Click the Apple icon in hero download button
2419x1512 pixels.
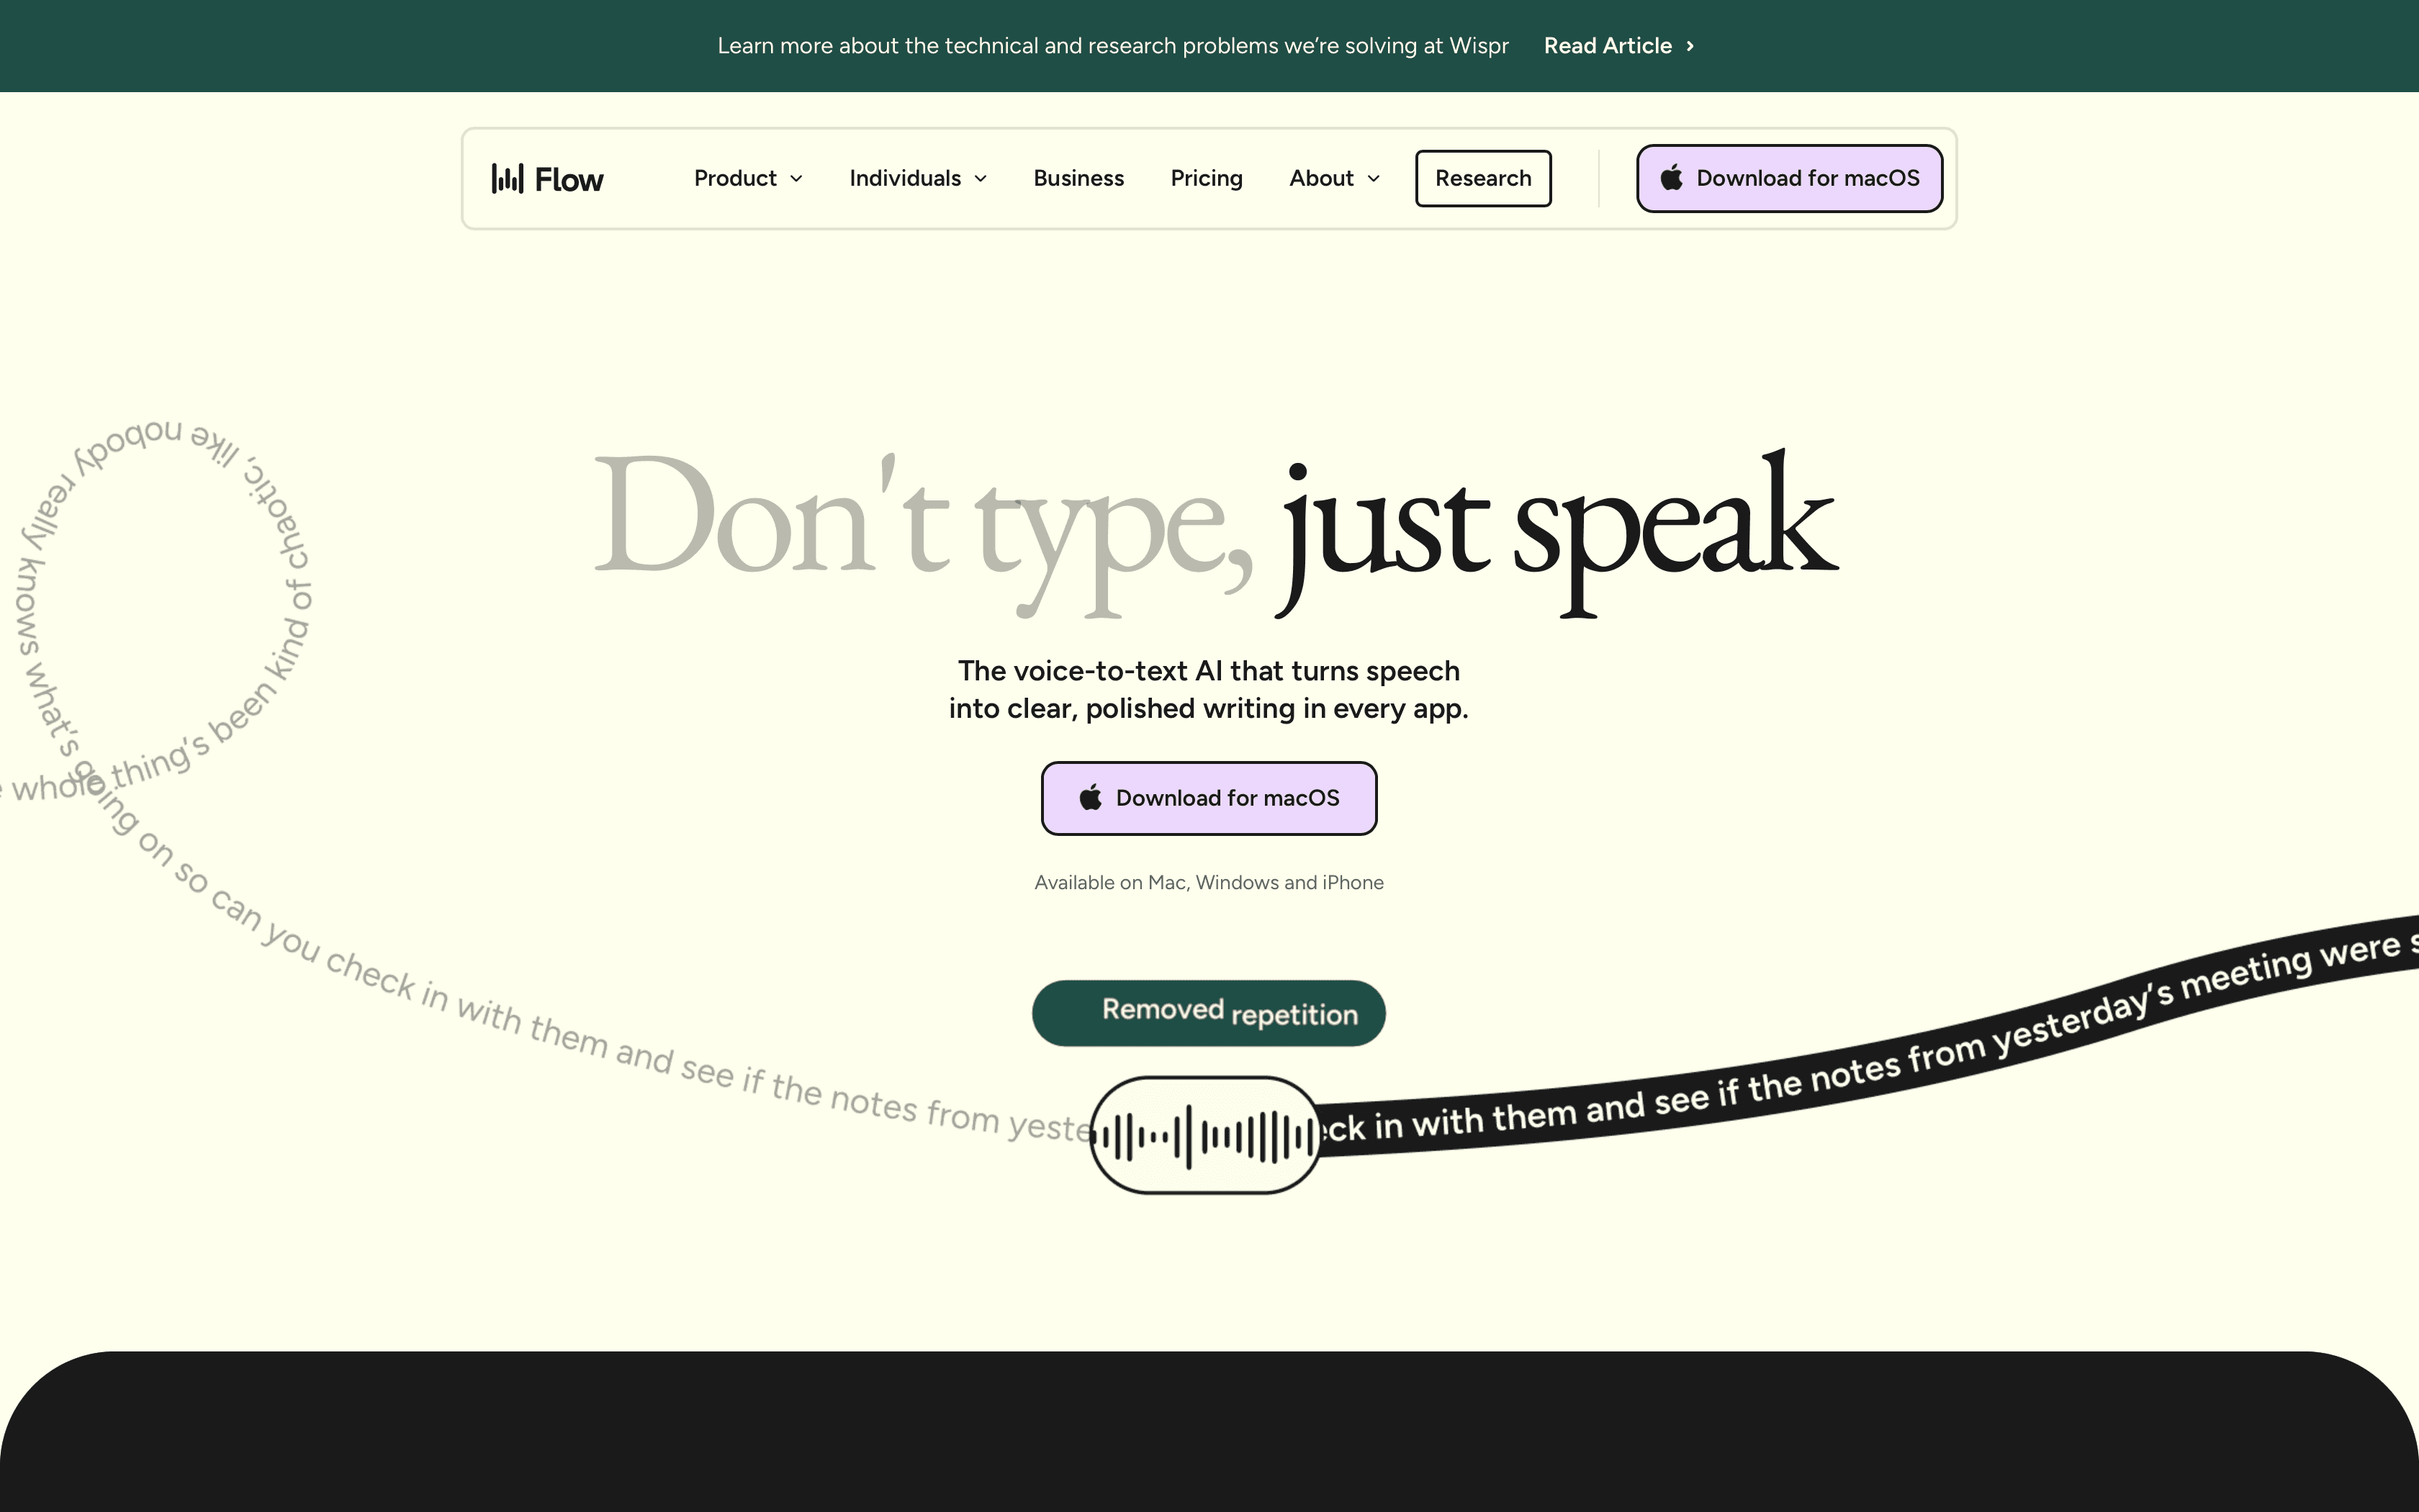pyautogui.click(x=1091, y=797)
